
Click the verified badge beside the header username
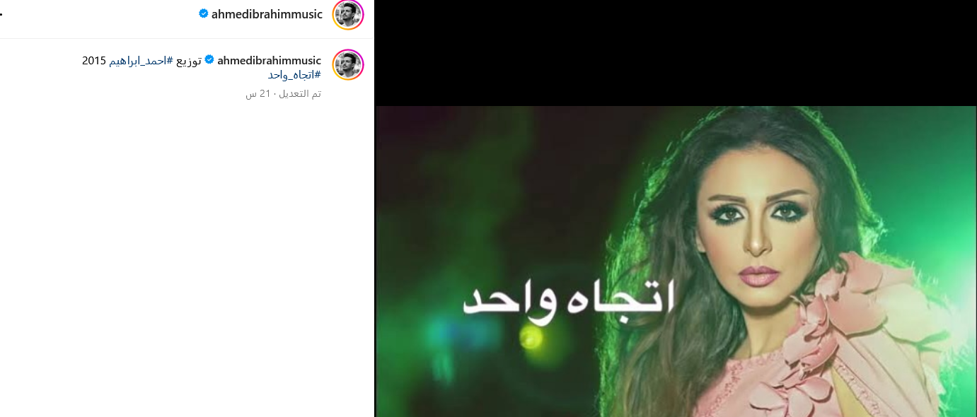click(x=204, y=13)
